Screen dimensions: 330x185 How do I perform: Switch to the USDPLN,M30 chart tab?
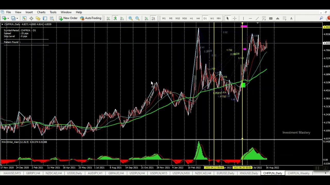[x=181, y=173]
